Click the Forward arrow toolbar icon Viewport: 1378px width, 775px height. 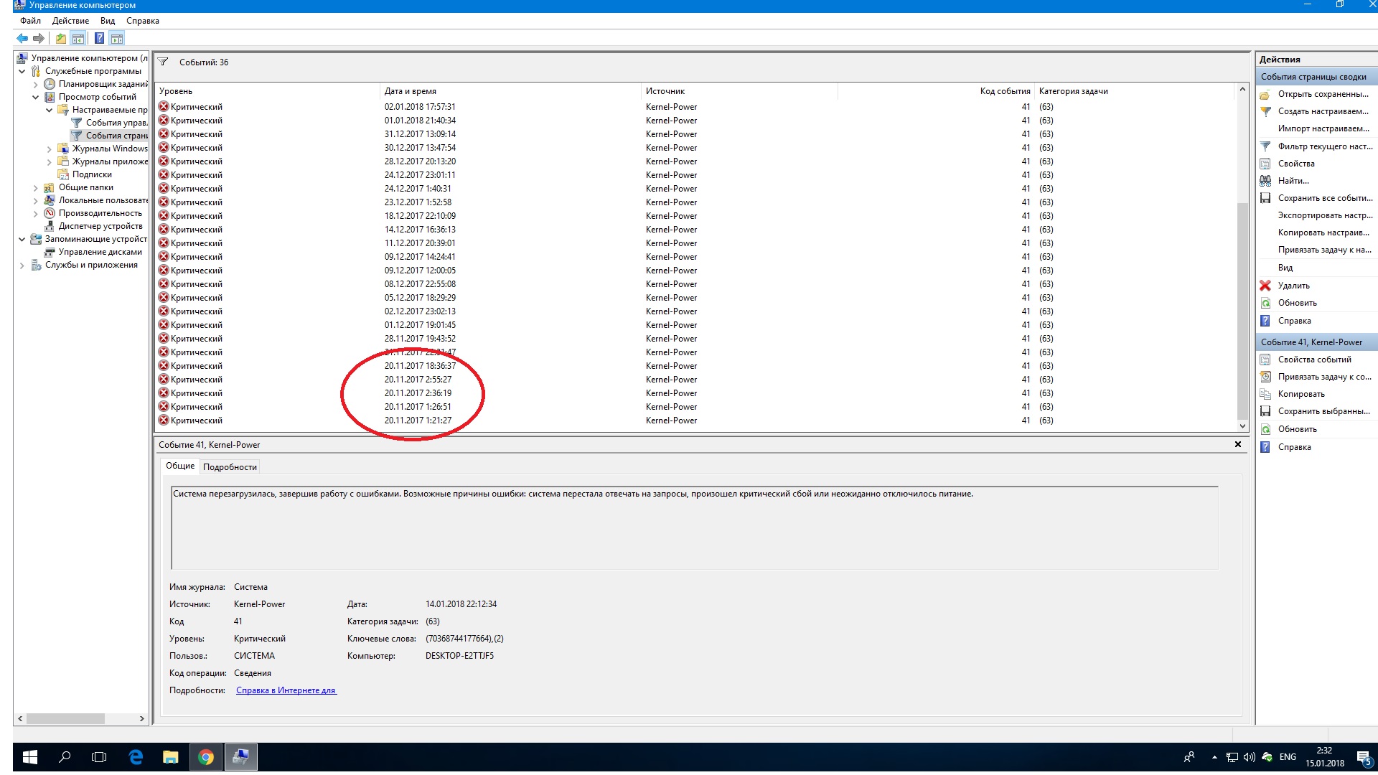click(39, 38)
